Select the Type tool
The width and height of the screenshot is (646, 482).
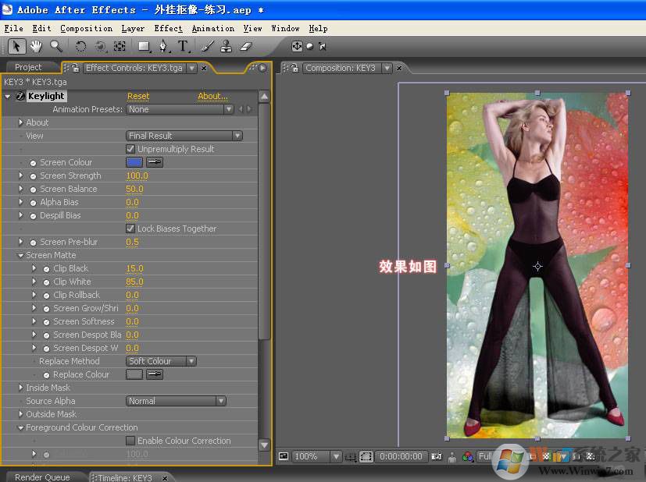[183, 47]
